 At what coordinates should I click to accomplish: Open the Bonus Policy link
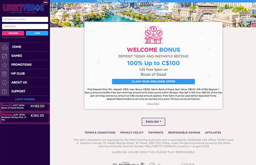click(153, 104)
